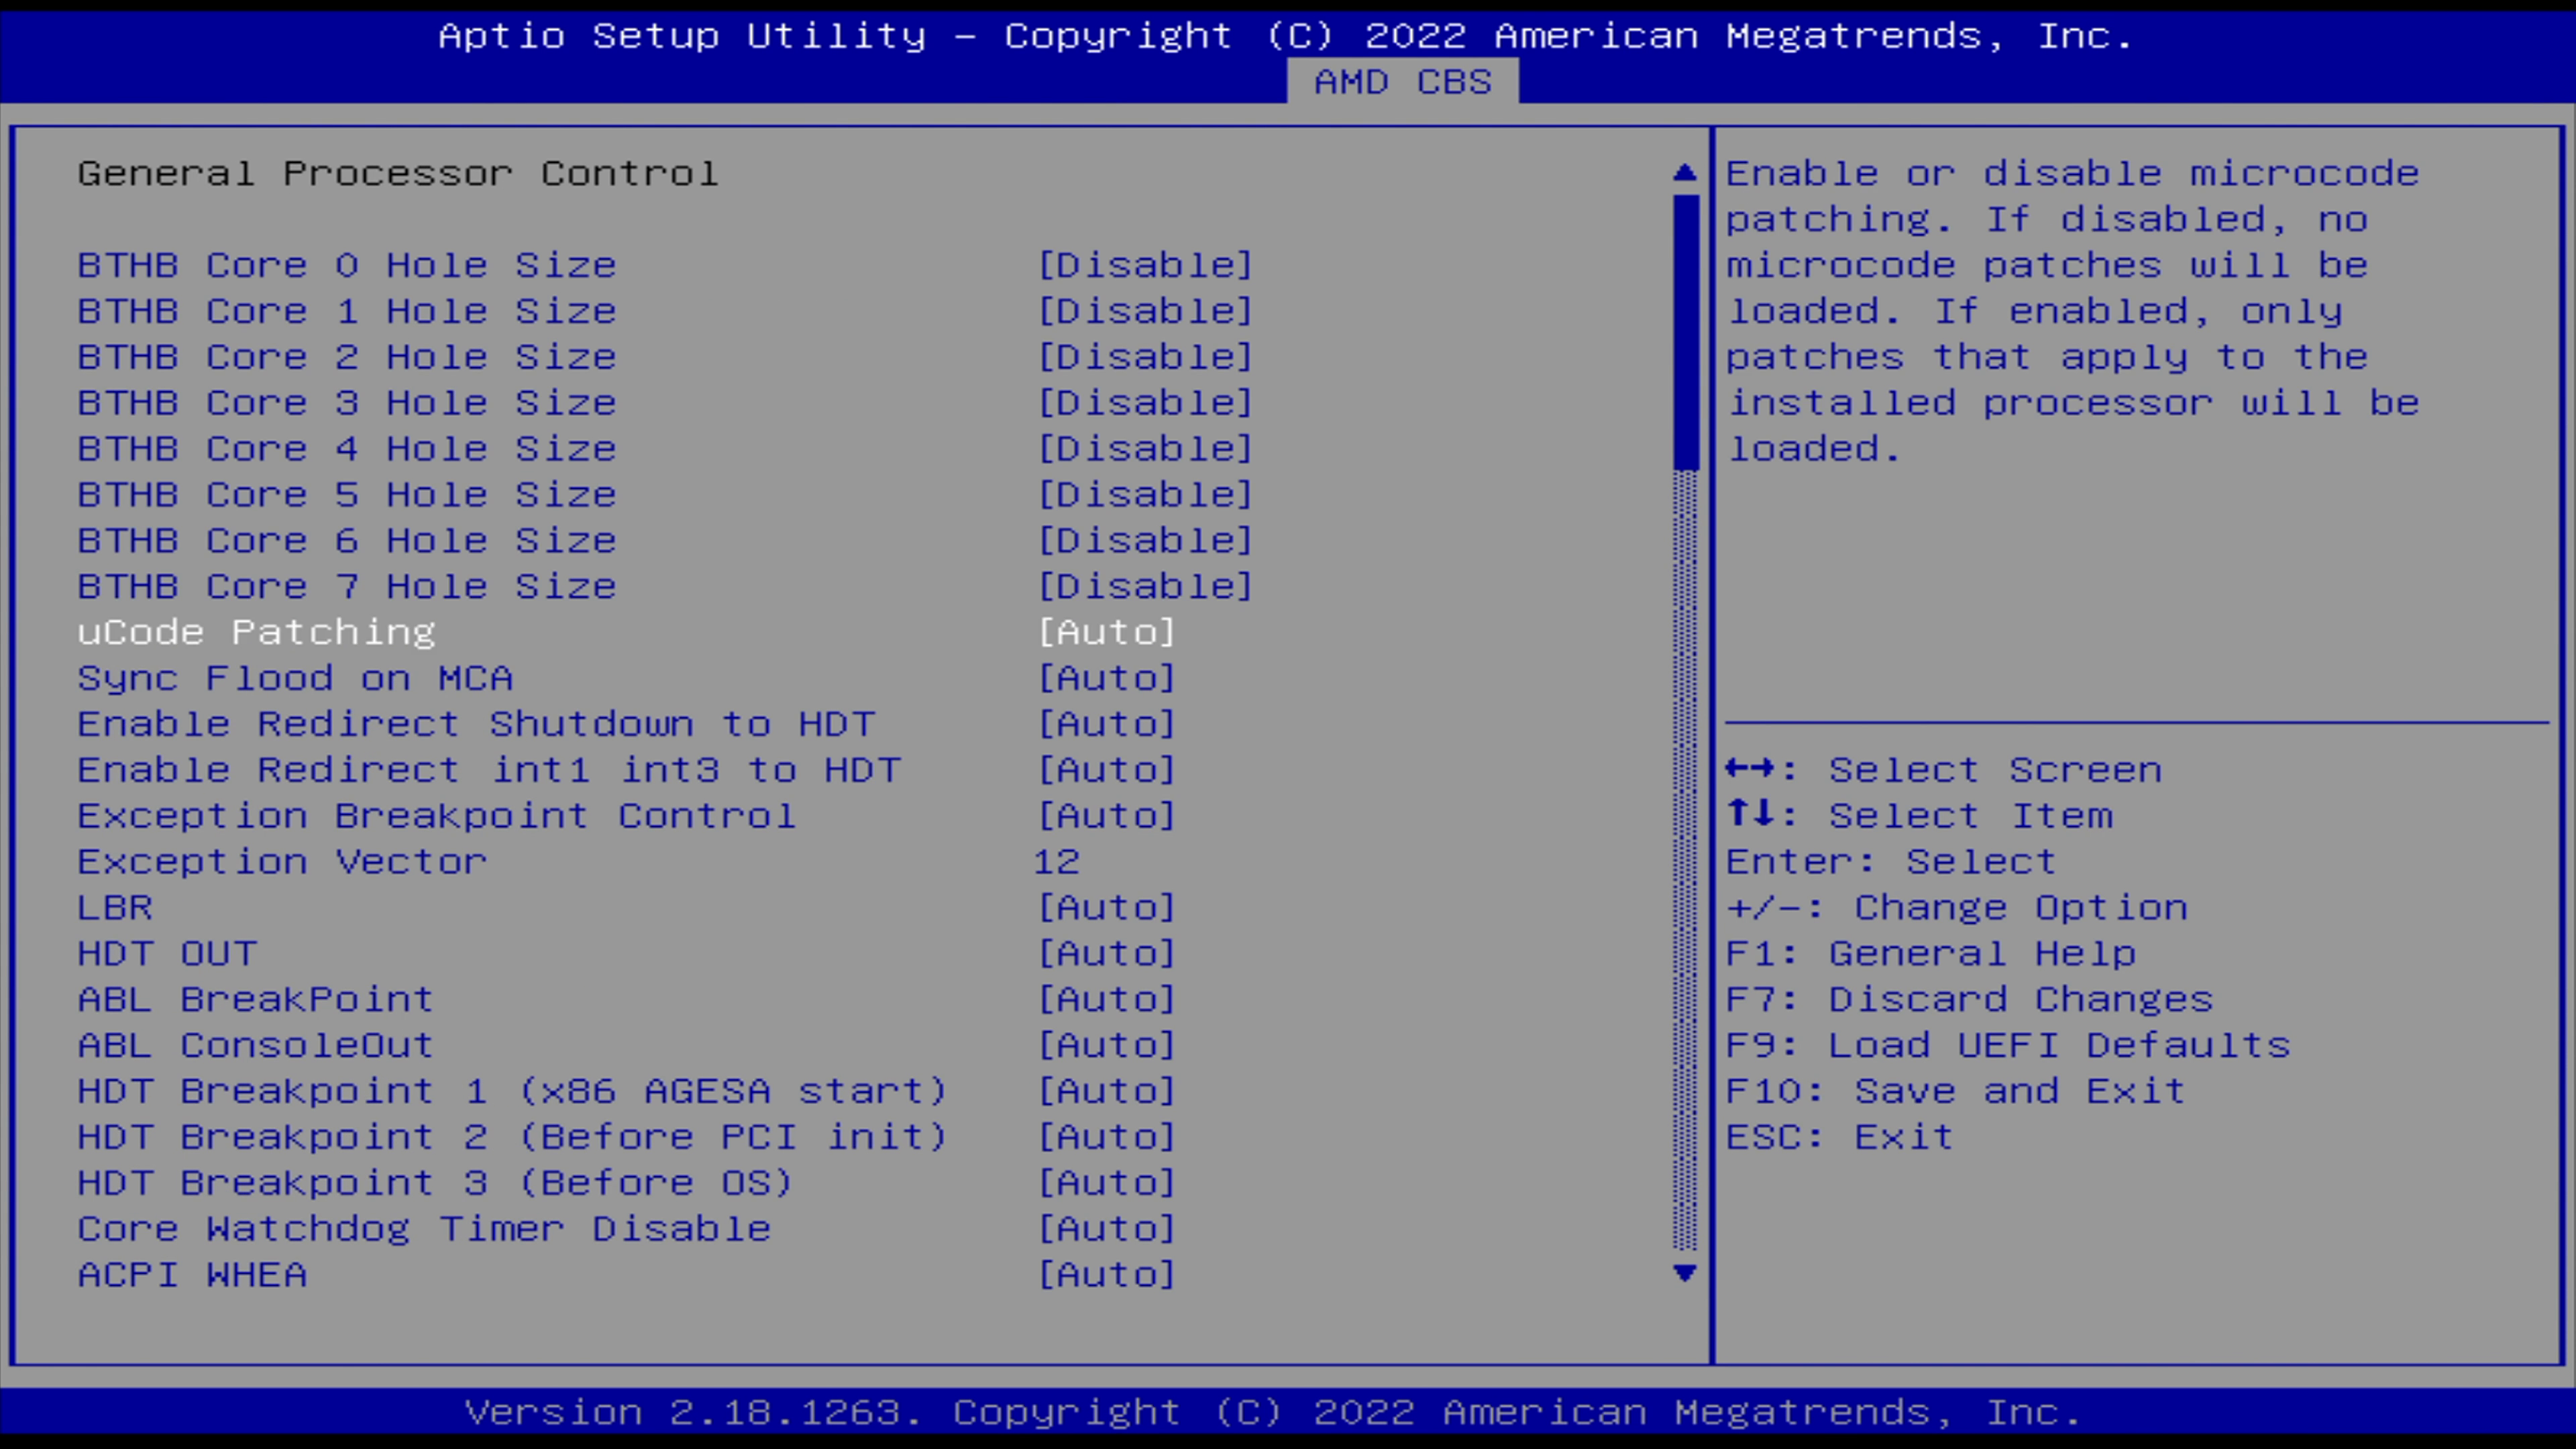Click the ESC: Exit hint

(x=1840, y=1137)
